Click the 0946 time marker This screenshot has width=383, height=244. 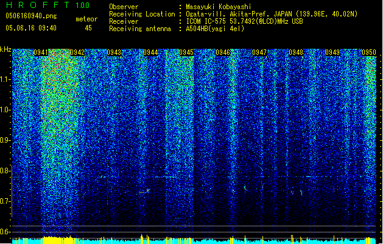click(x=223, y=52)
